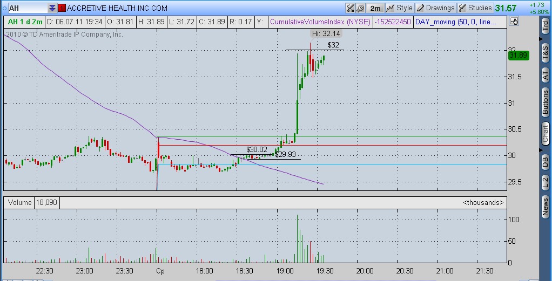Open the Studies button
The height and width of the screenshot is (281, 552).
475,8
